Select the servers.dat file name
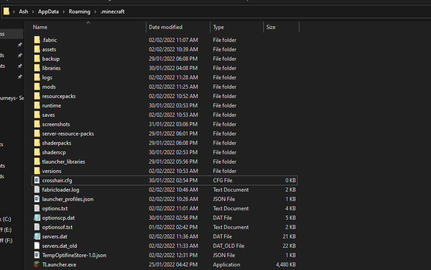Screen dimensions: 431x270 click(55, 237)
